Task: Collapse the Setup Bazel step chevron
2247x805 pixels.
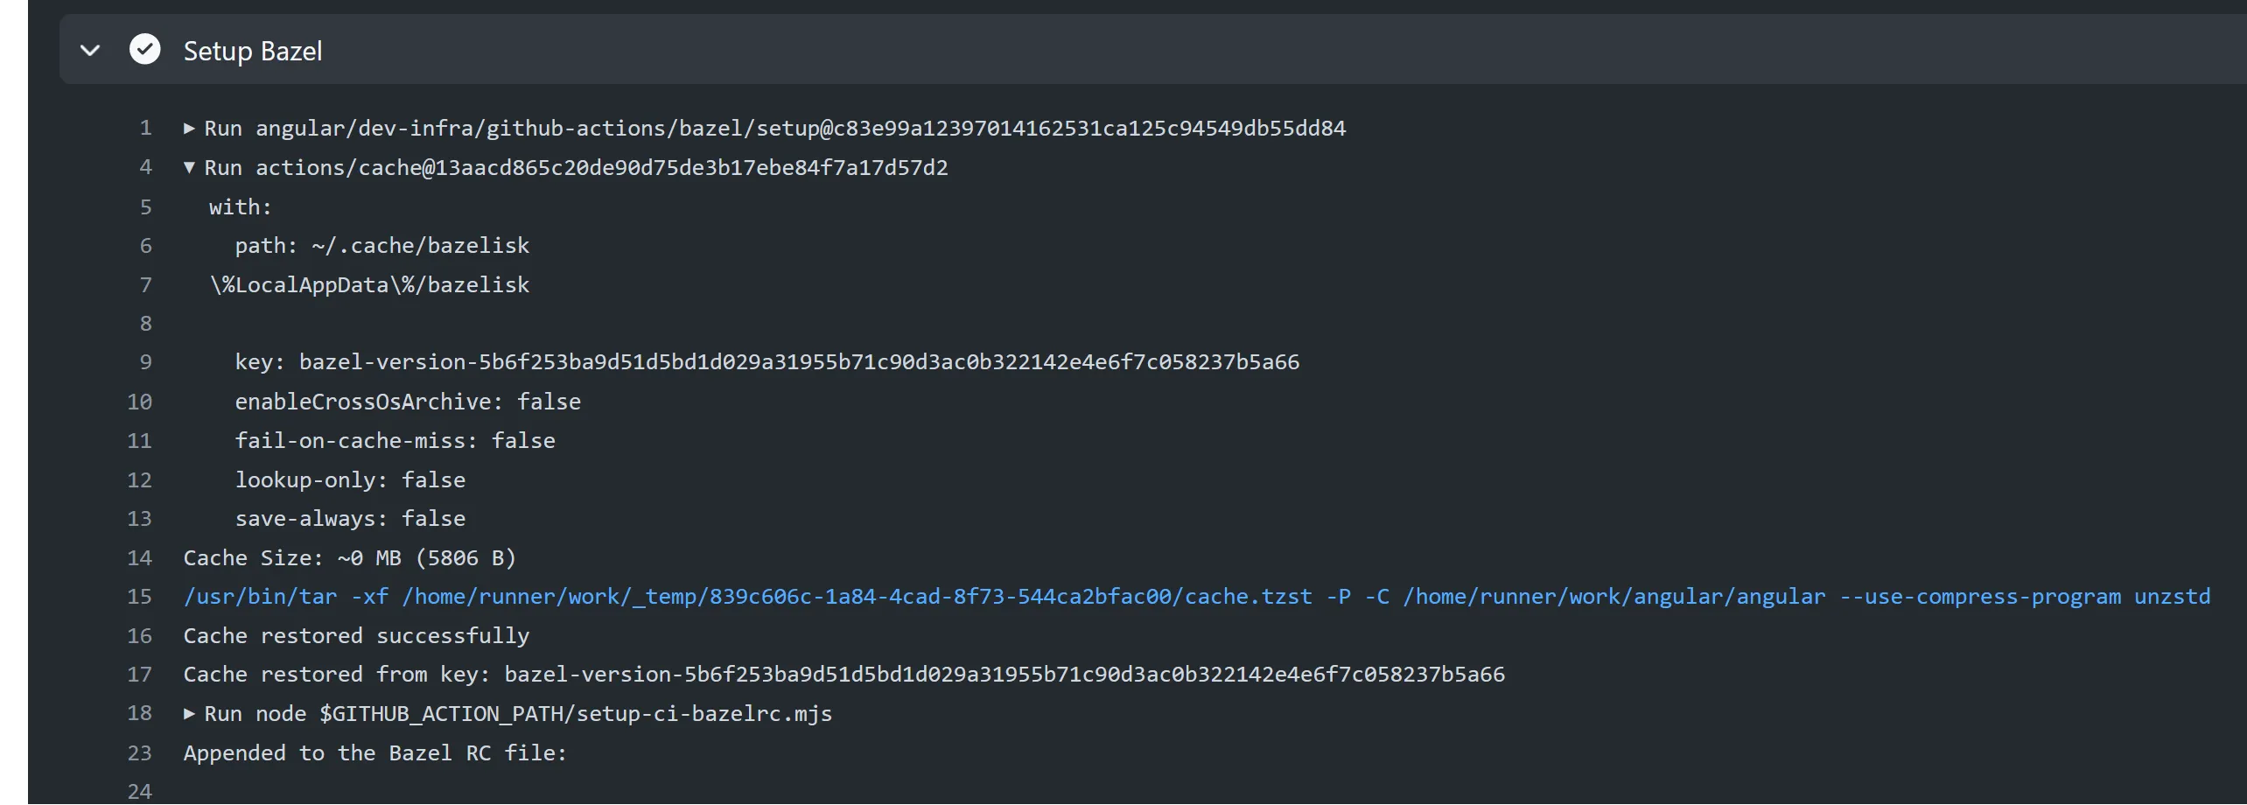Action: pyautogui.click(x=90, y=51)
